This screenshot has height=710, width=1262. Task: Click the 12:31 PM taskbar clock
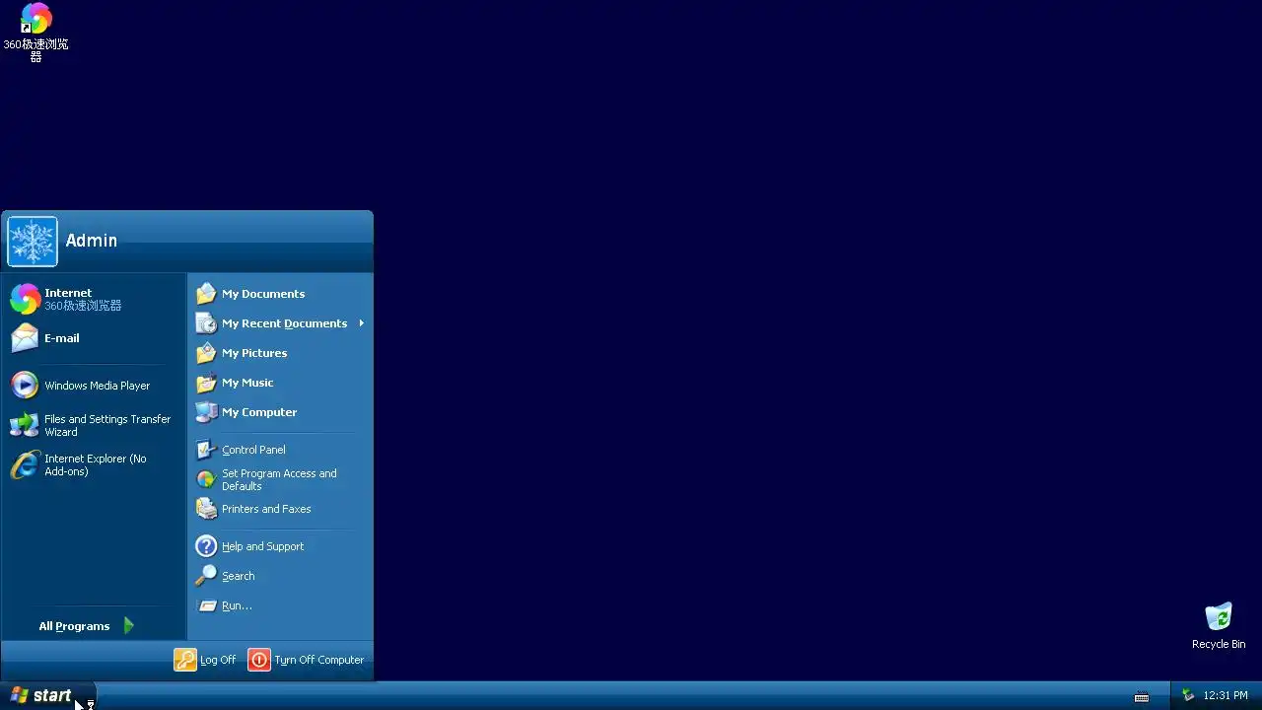click(1226, 695)
